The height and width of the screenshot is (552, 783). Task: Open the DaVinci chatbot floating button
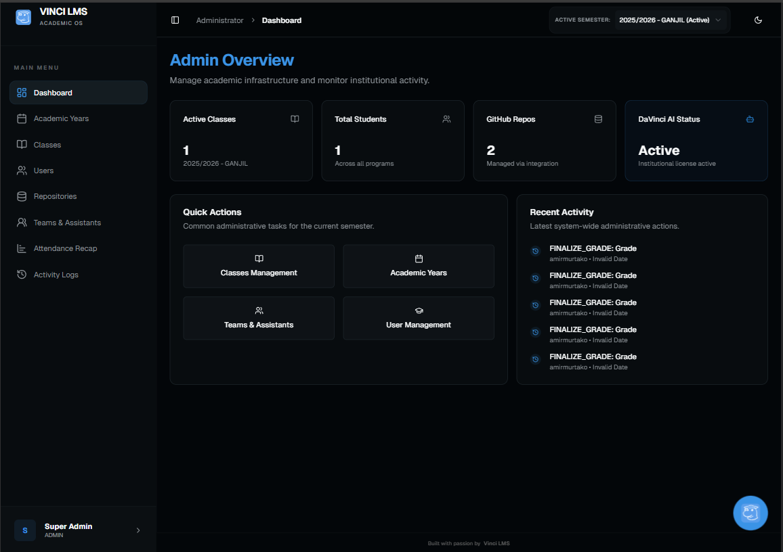point(750,513)
